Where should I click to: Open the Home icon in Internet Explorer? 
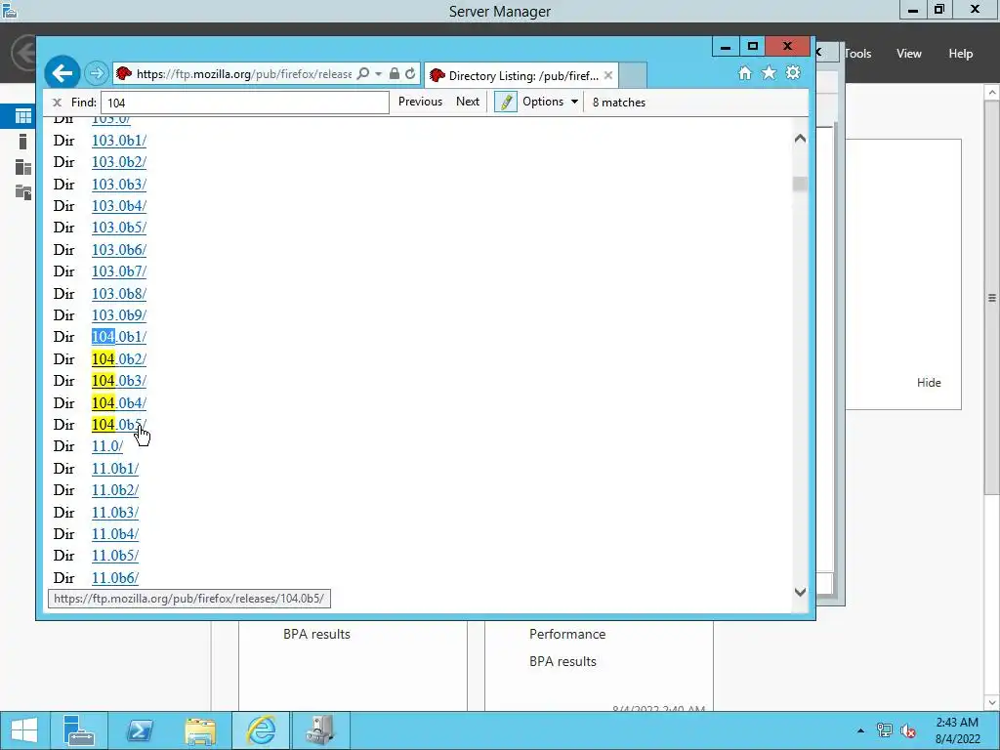[x=744, y=72]
